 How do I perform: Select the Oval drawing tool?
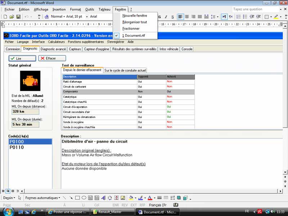(x=84, y=198)
